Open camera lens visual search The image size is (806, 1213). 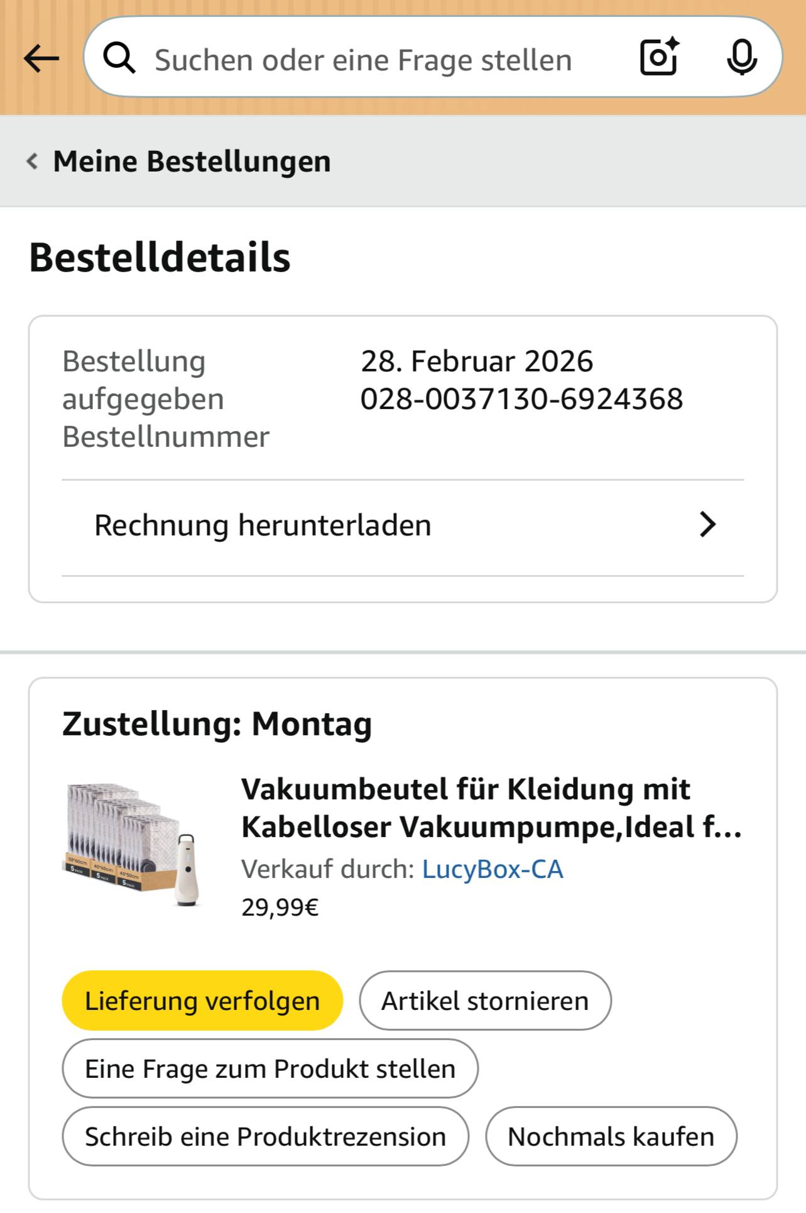pyautogui.click(x=659, y=57)
